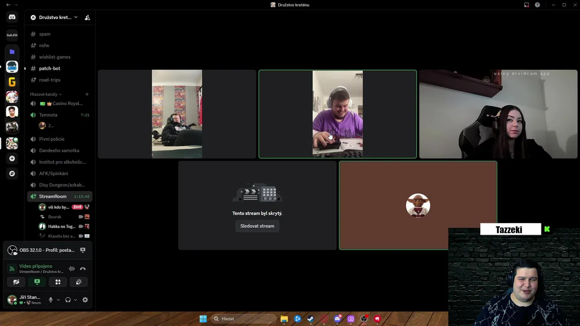Open the Windows Start menu
The width and height of the screenshot is (580, 326).
tap(203, 319)
